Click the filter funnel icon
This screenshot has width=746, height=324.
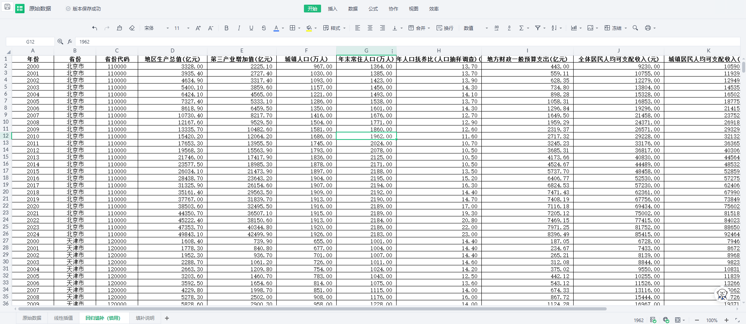click(538, 28)
